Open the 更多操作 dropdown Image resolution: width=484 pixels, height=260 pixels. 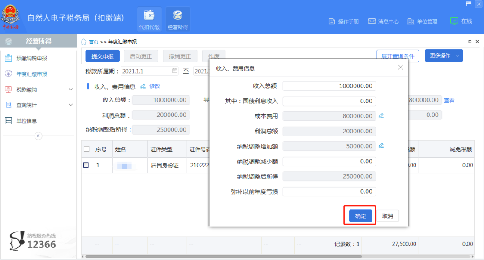444,55
